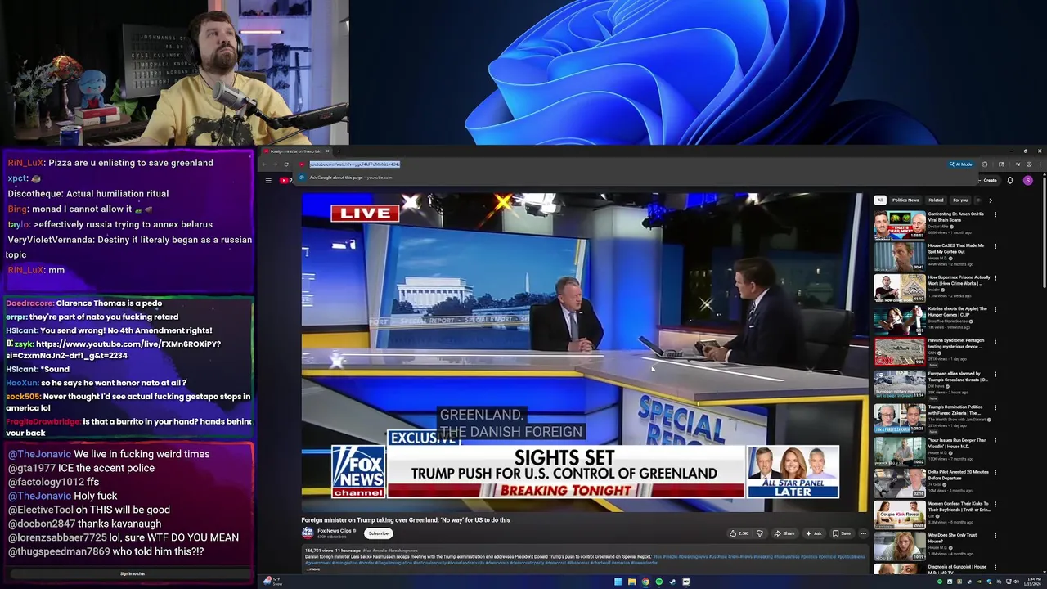Dislike the video with thumbs down
Screen dimensions: 1047x589
[760, 533]
